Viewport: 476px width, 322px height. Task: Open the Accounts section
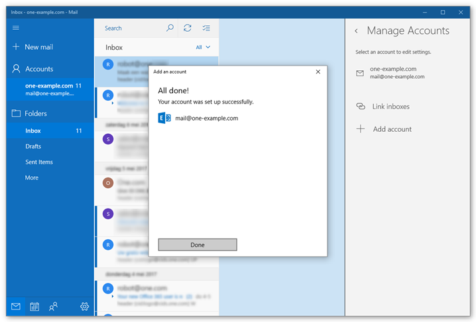[x=39, y=69]
